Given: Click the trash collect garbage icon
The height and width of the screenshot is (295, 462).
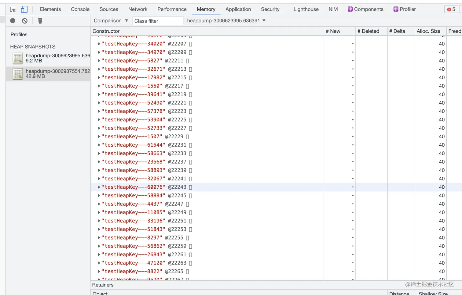Looking at the screenshot, I should (40, 21).
